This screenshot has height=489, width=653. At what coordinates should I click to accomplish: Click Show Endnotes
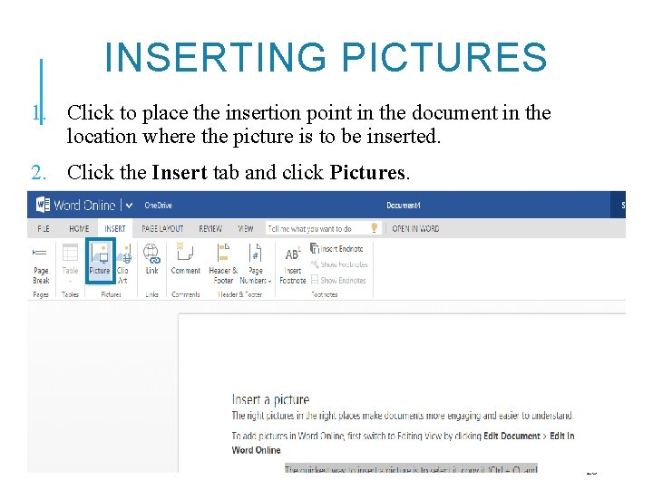338,280
